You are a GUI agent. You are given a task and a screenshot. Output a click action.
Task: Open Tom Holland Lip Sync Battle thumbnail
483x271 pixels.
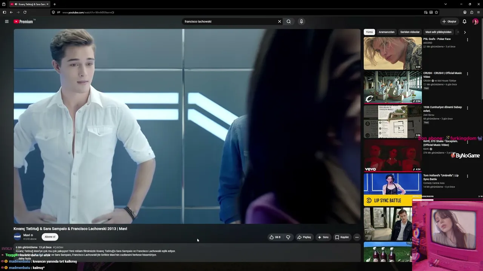point(392,189)
